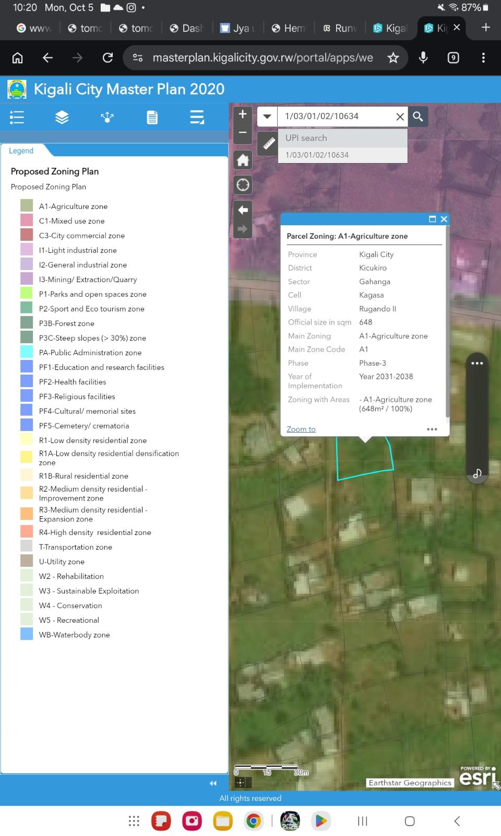Open the Layer List widget

point(62,117)
